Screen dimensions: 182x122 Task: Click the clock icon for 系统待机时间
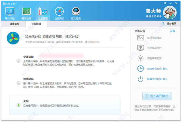click(x=140, y=69)
